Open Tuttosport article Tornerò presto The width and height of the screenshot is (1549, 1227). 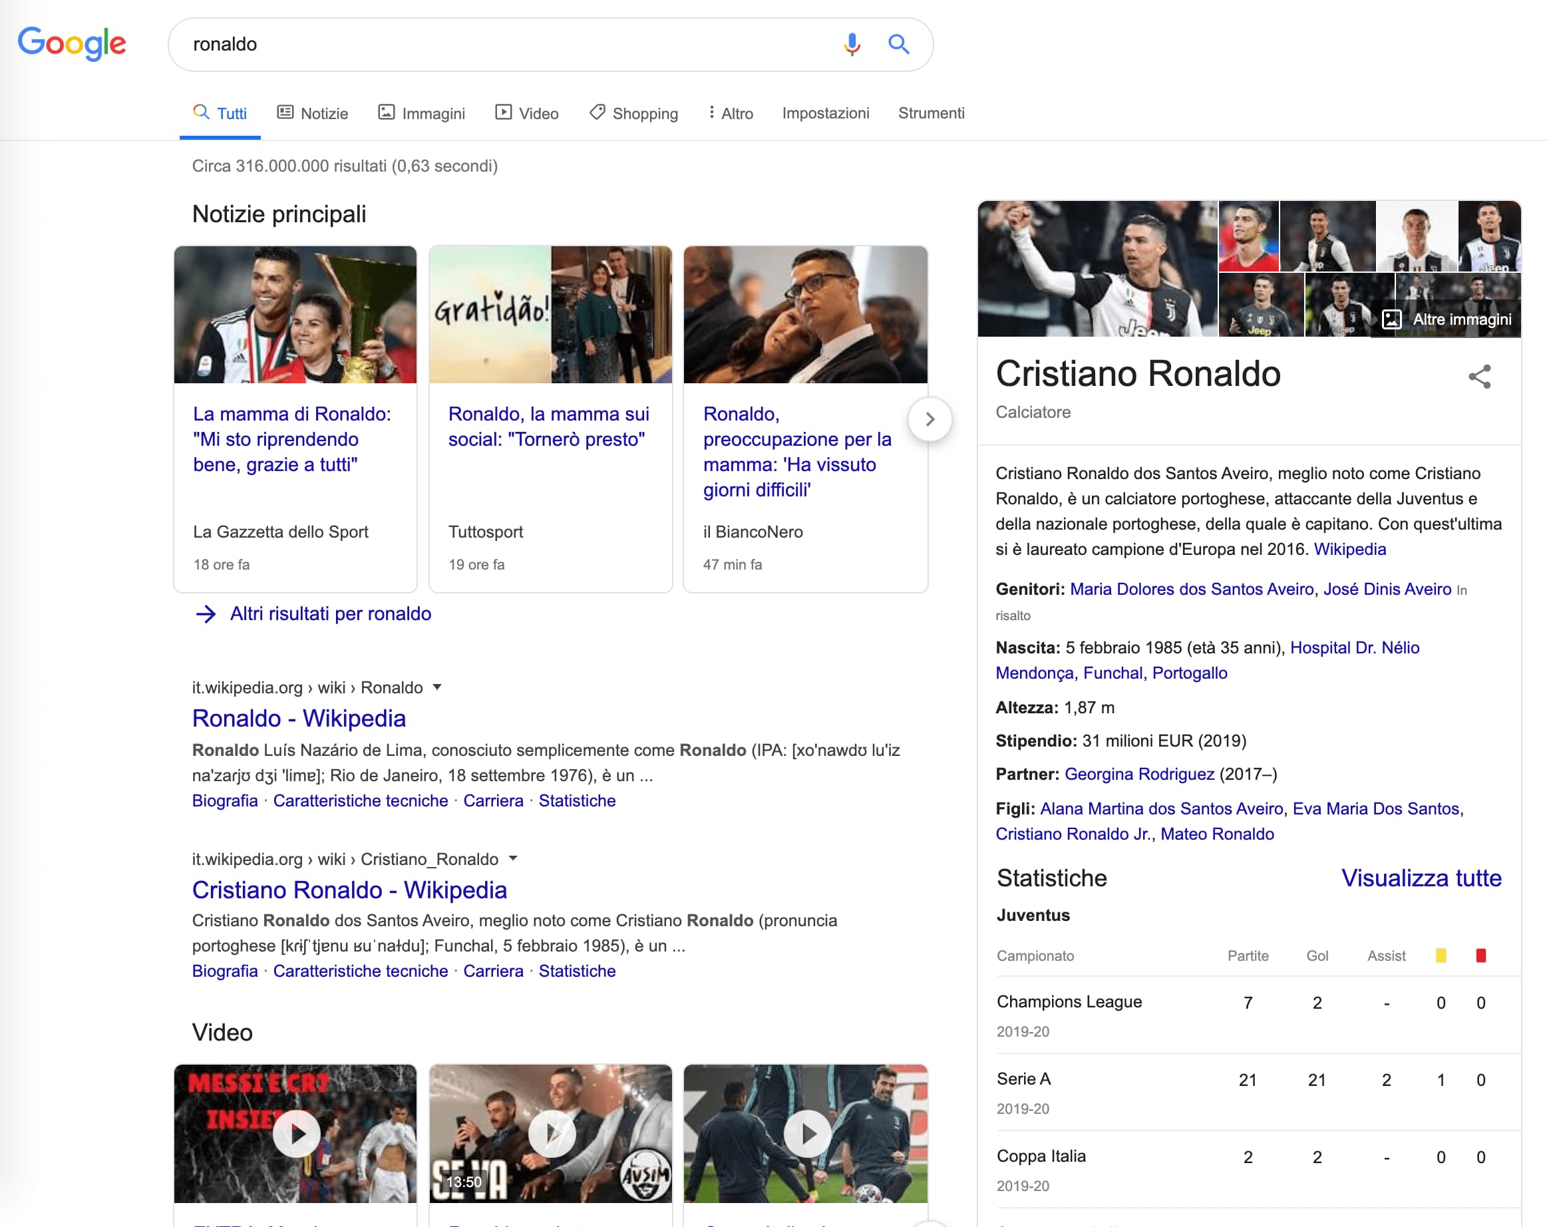click(x=549, y=427)
